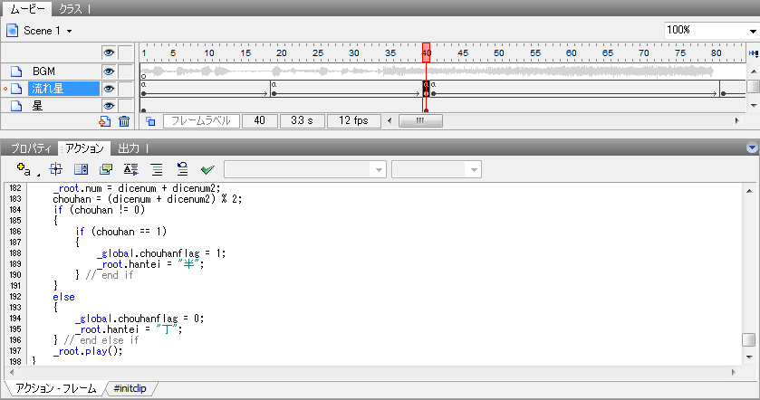Click the check syntax checkmark icon
The image size is (760, 400).
tap(207, 168)
